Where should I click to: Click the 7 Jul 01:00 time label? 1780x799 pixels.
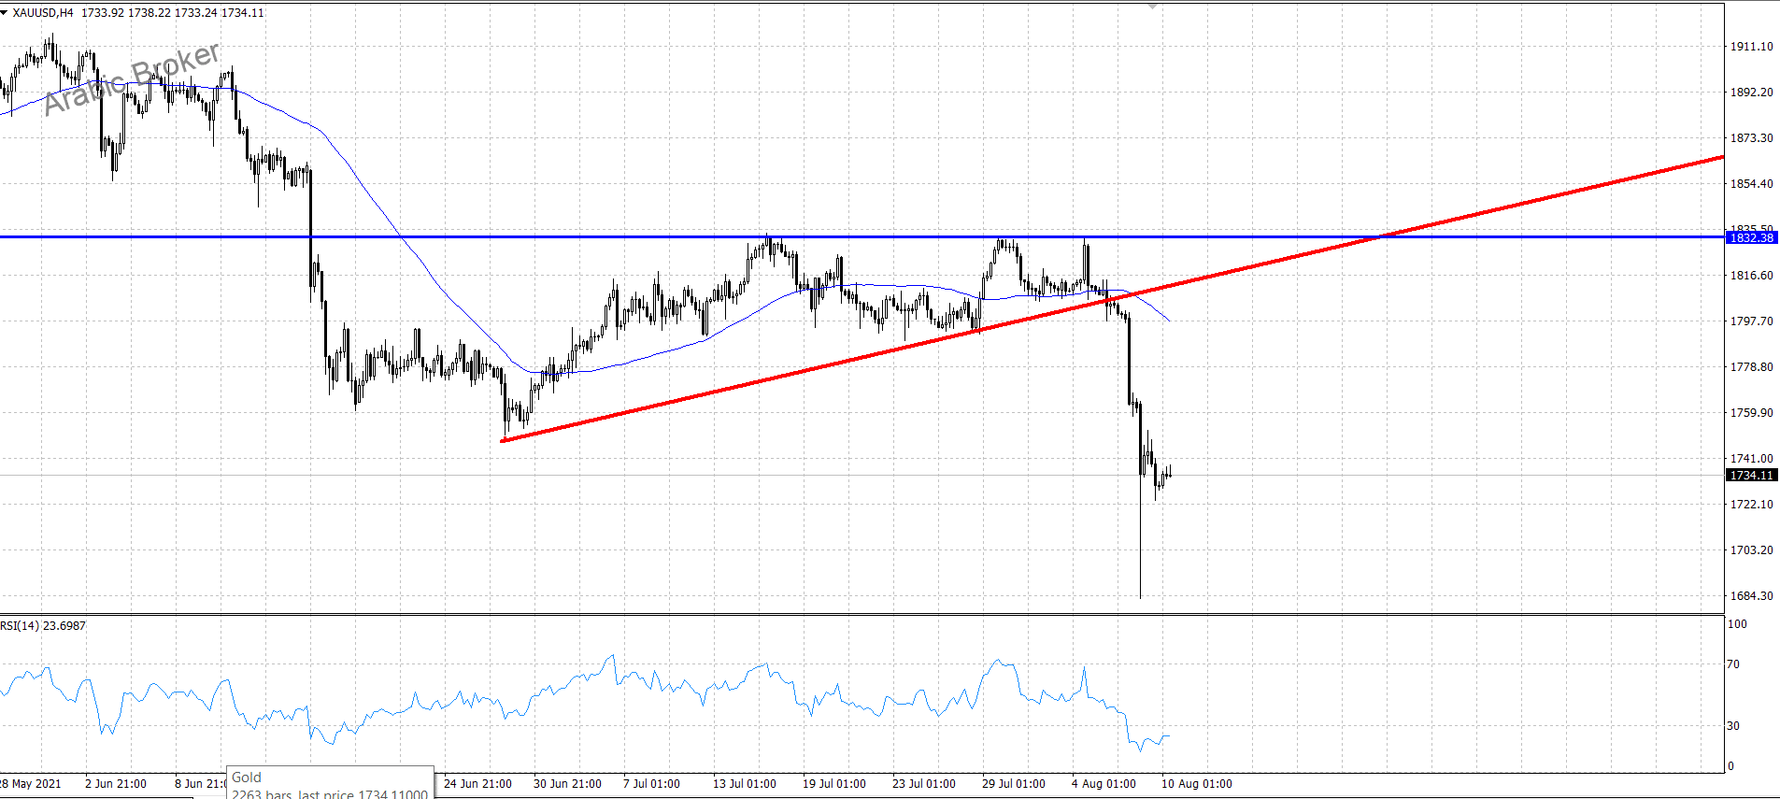[651, 784]
